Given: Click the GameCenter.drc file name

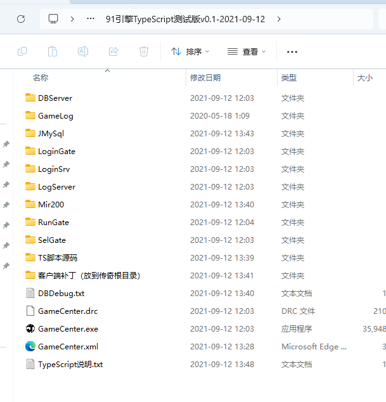Looking at the screenshot, I should click(68, 311).
